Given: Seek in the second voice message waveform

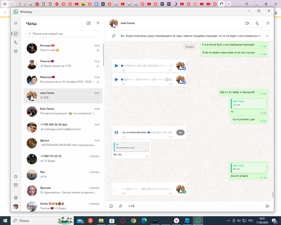Looking at the screenshot, I should [x=147, y=79].
